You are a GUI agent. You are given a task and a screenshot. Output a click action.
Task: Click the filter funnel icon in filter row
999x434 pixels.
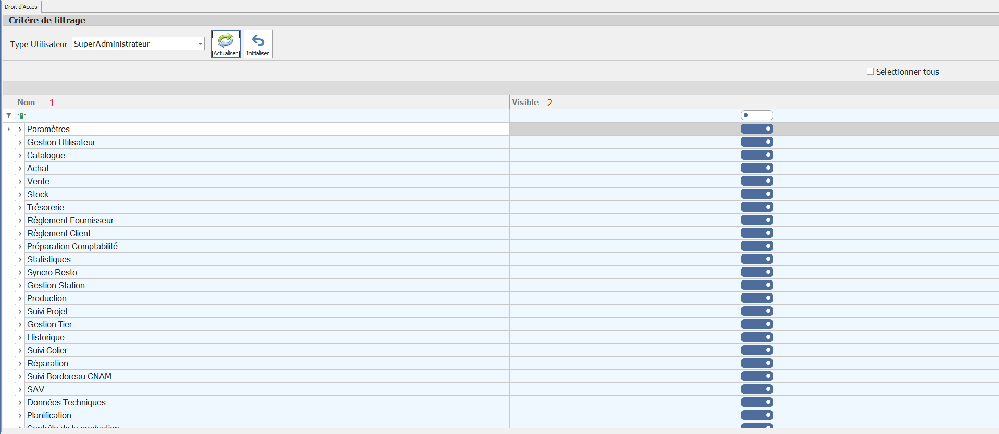(x=9, y=116)
